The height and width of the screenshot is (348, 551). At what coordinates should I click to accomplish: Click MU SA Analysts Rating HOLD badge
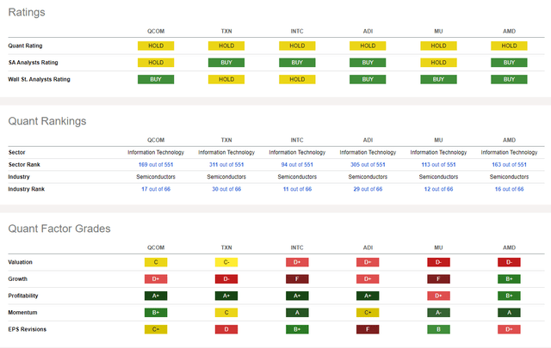[438, 63]
